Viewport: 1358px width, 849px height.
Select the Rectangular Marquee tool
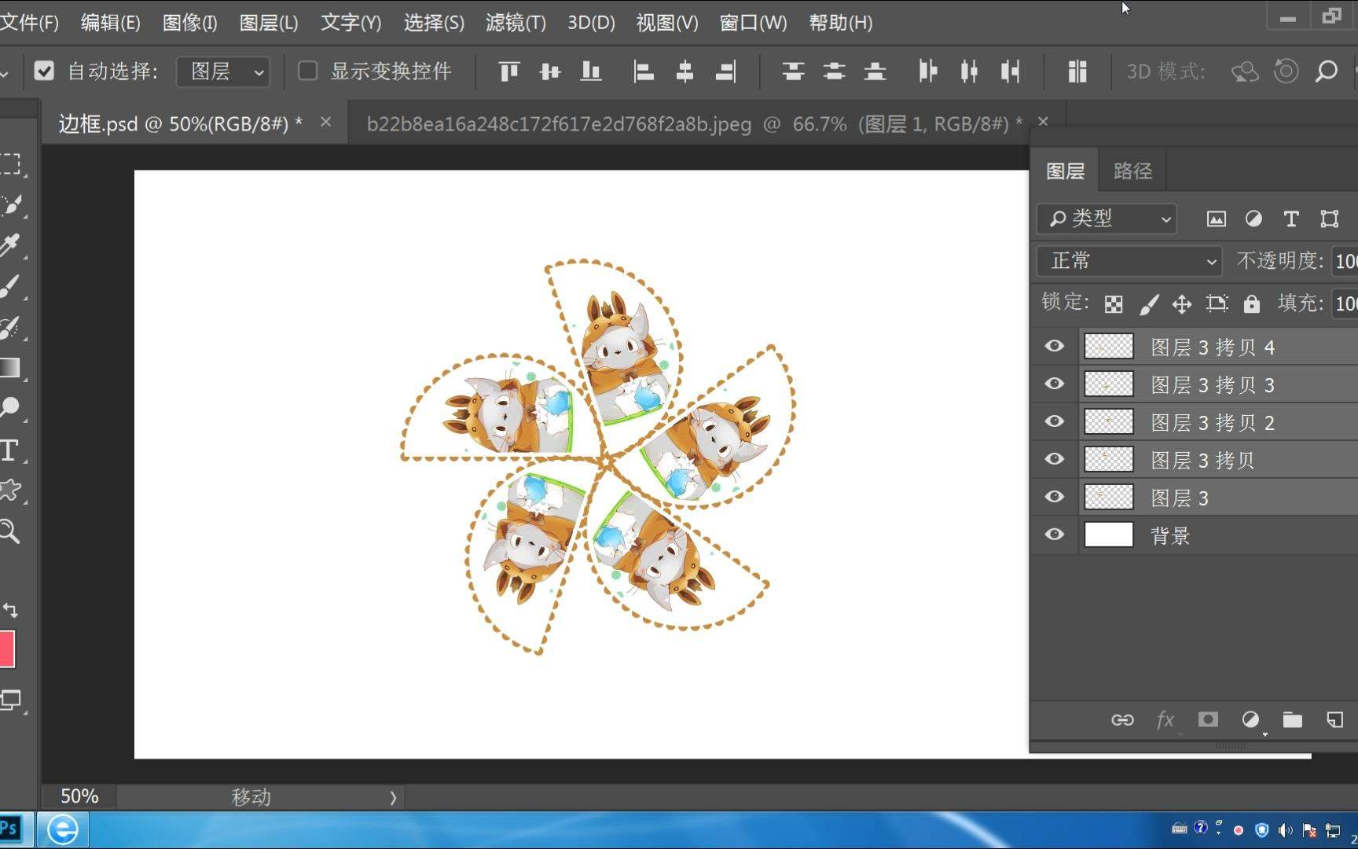point(11,164)
